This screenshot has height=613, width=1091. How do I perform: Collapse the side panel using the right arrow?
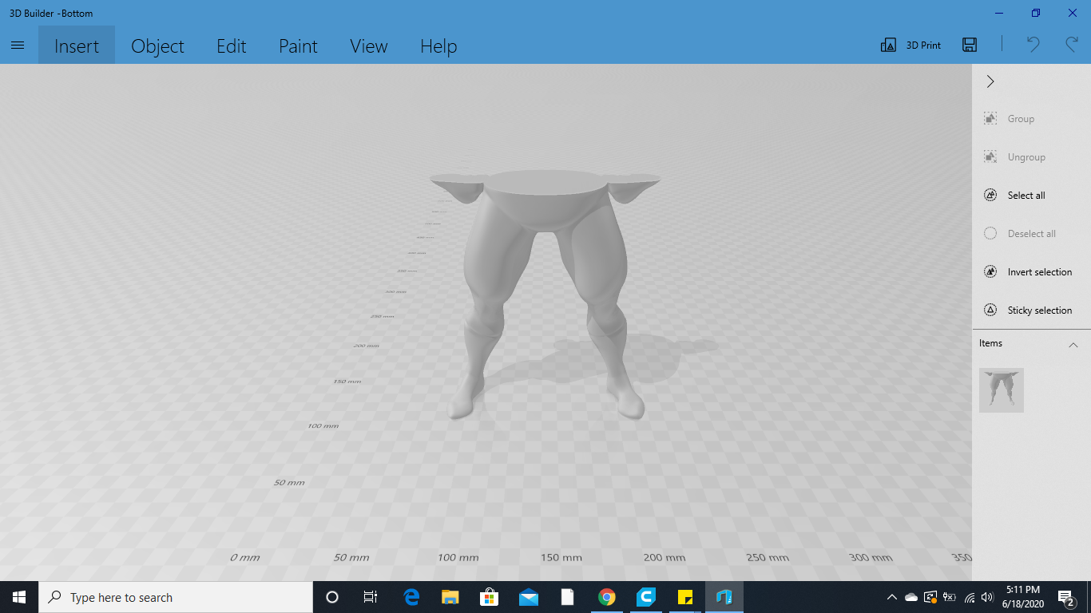point(990,81)
